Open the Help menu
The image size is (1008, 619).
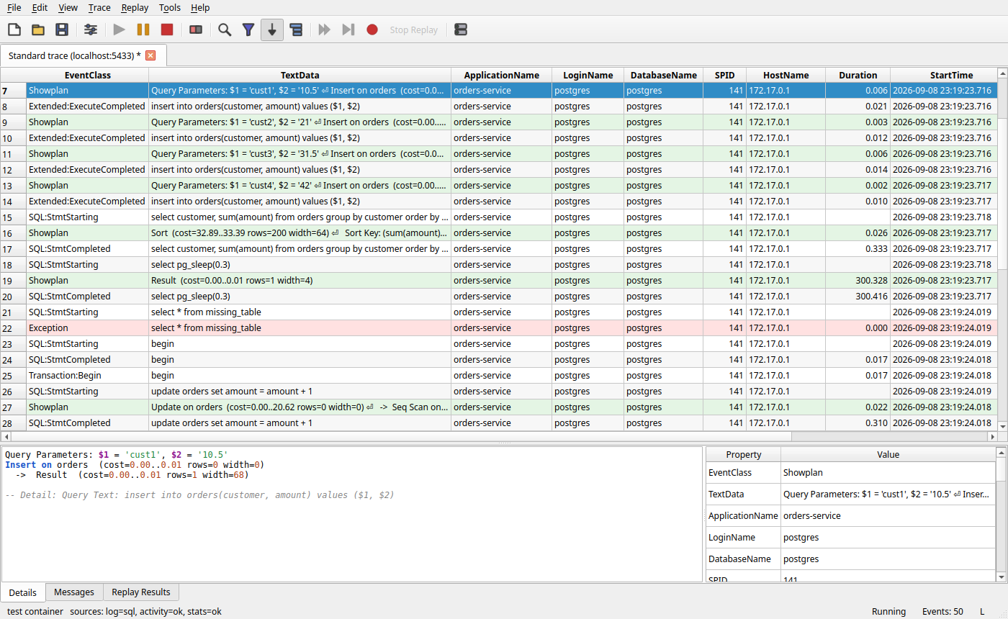pos(200,7)
